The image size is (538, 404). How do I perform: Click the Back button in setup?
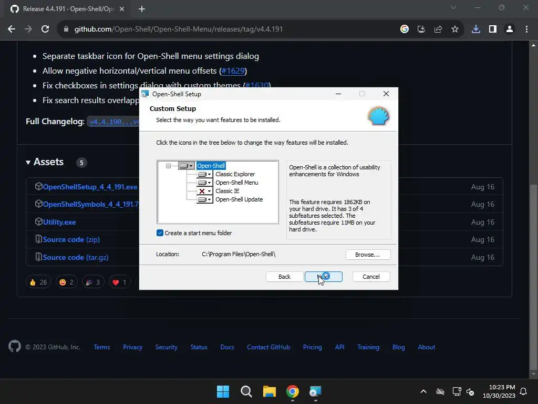284,277
